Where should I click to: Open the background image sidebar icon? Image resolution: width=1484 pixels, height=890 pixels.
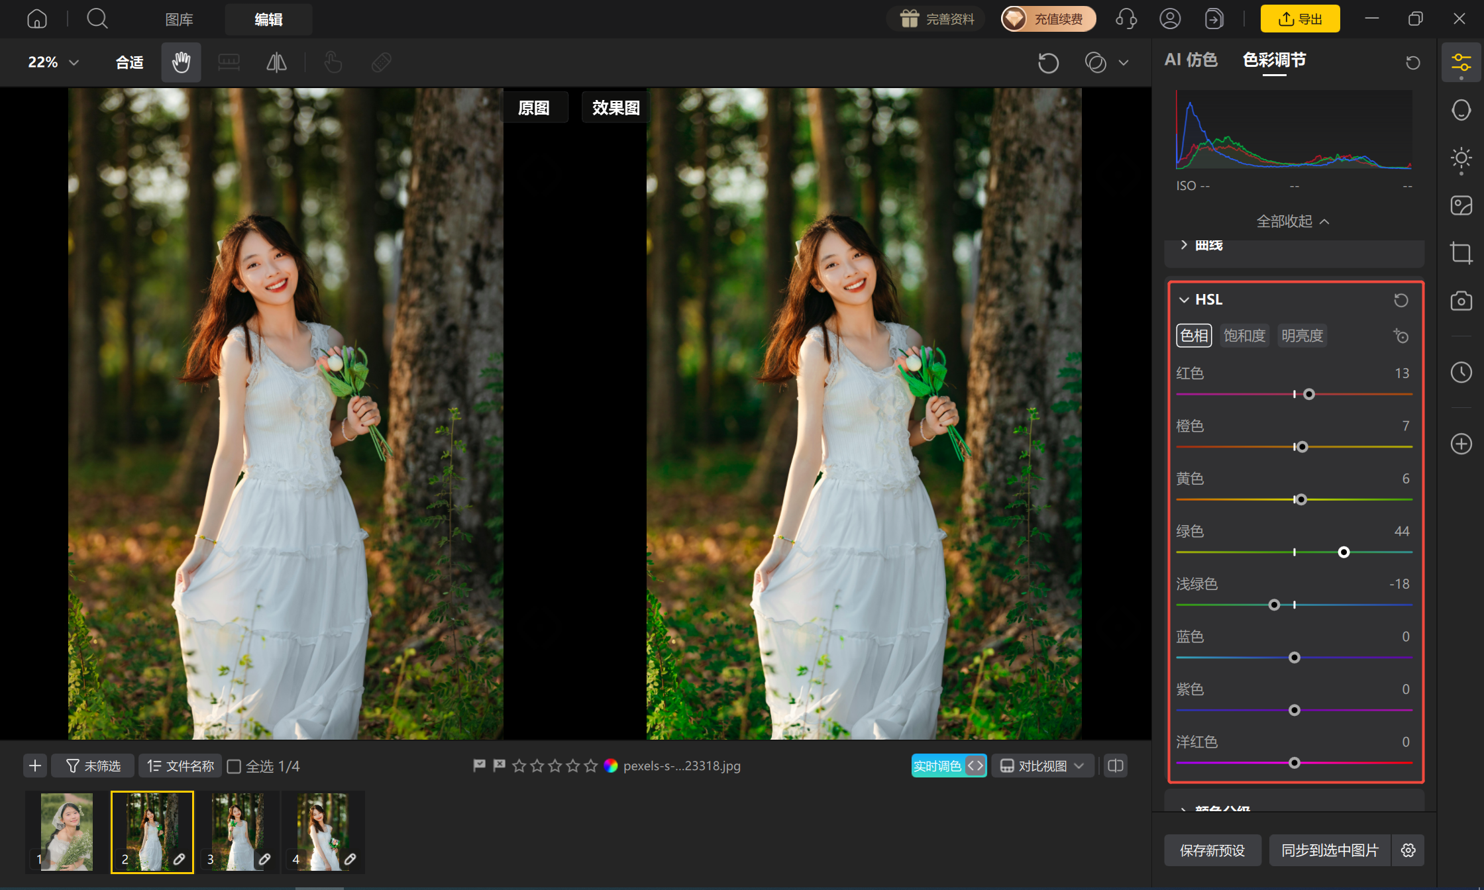point(1461,205)
